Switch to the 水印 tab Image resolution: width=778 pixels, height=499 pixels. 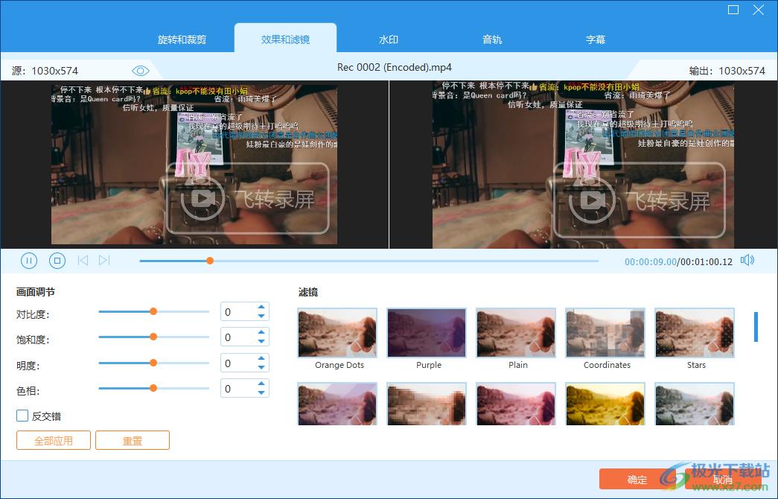click(x=388, y=39)
